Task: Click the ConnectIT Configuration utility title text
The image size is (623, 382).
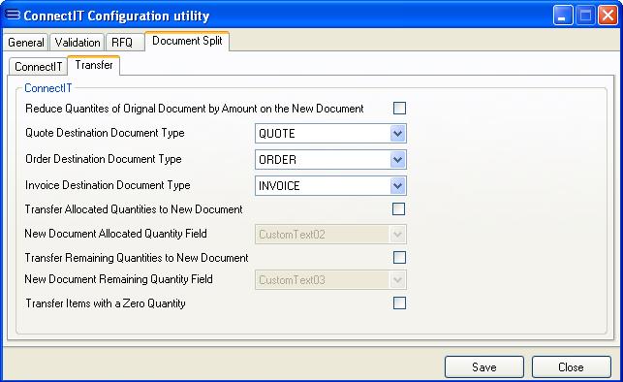Action: 116,16
